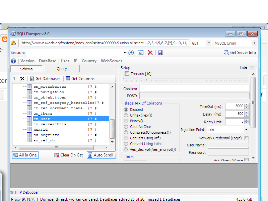The image size is (268, 201).
Task: Click the table icon beside nextid
Action: click(x=29, y=129)
